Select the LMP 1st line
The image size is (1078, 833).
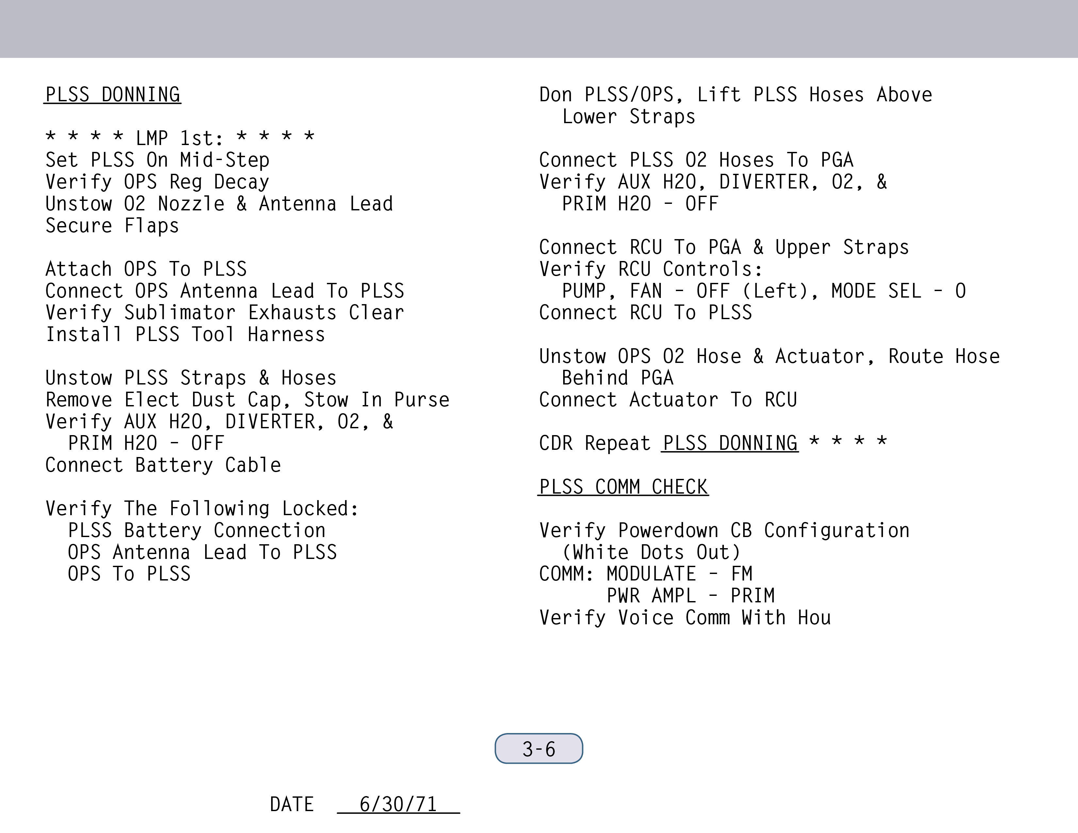click(180, 138)
